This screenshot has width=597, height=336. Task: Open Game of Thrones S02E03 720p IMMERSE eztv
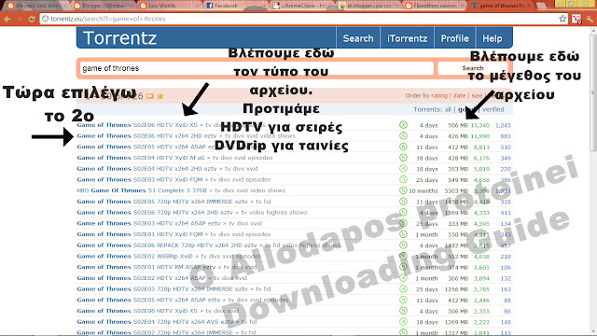(162, 289)
